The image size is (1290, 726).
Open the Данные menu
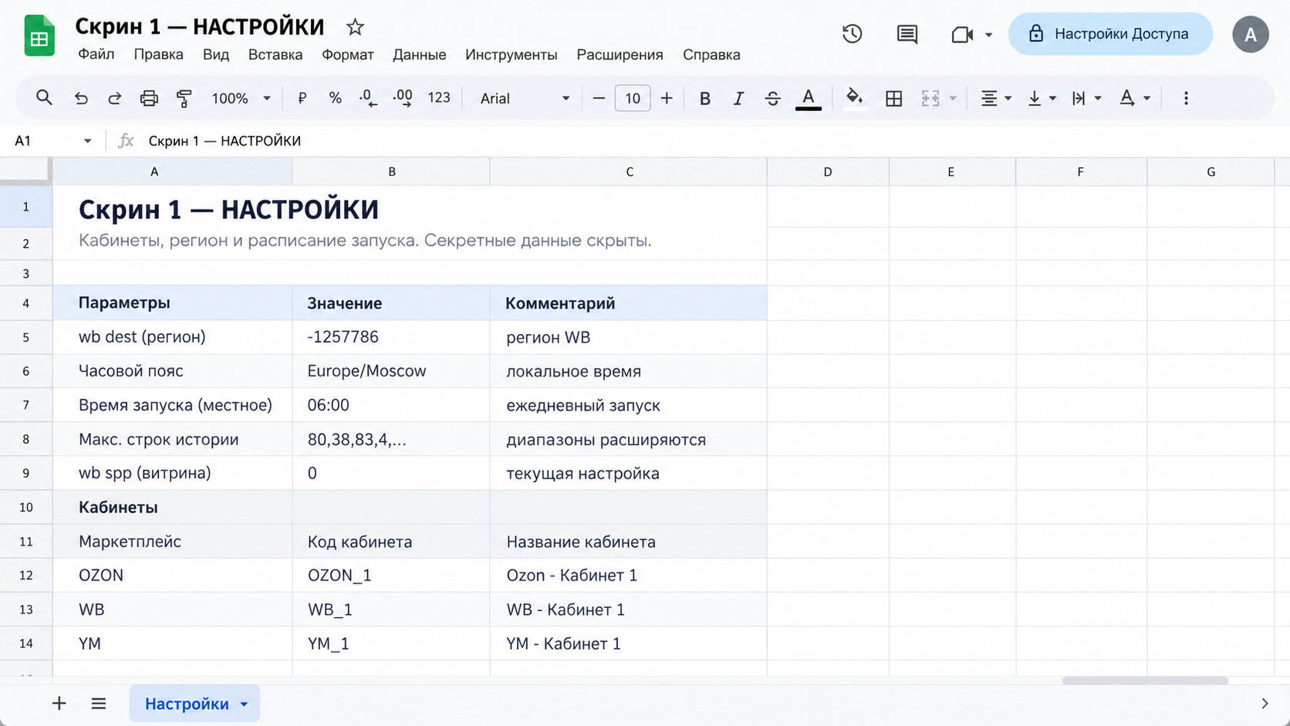pos(419,54)
